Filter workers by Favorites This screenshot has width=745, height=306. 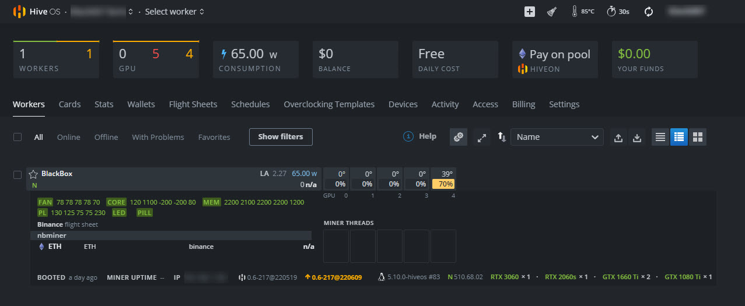coord(214,138)
